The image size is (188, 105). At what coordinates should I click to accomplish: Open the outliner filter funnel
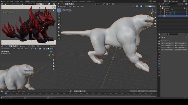183,4
